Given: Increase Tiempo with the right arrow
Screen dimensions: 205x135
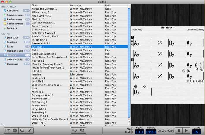Looking at the screenshot, I should 155,132.
